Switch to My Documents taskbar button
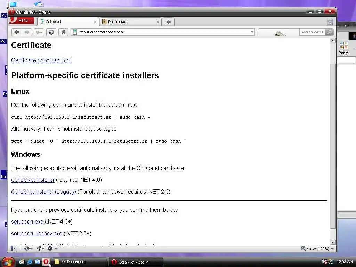This screenshot has height=267, width=356. [x=80, y=262]
